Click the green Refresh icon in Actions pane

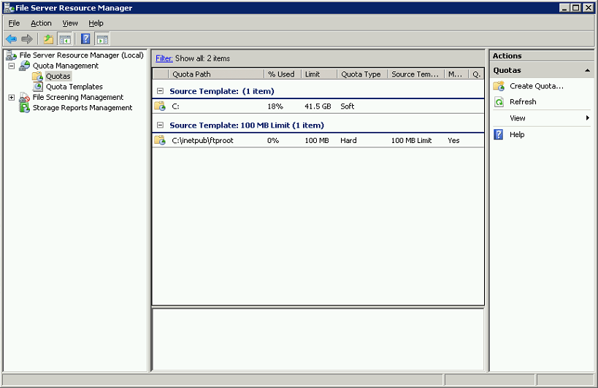[499, 101]
